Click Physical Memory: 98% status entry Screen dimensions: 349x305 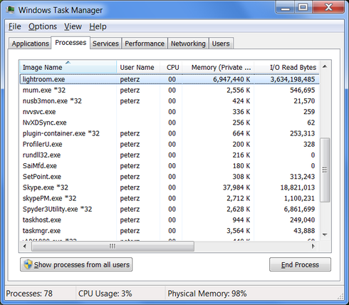point(207,294)
